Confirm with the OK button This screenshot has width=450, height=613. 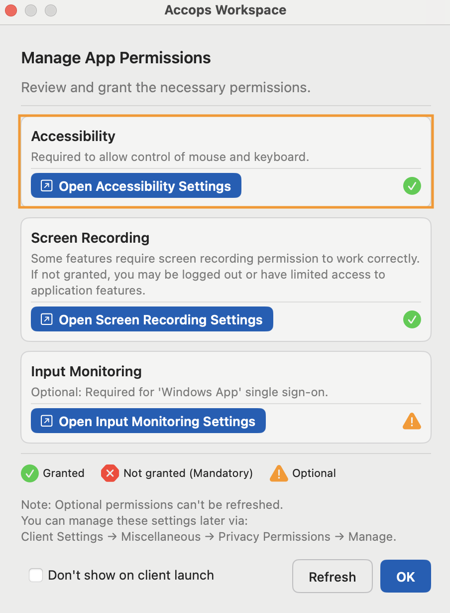tap(405, 577)
